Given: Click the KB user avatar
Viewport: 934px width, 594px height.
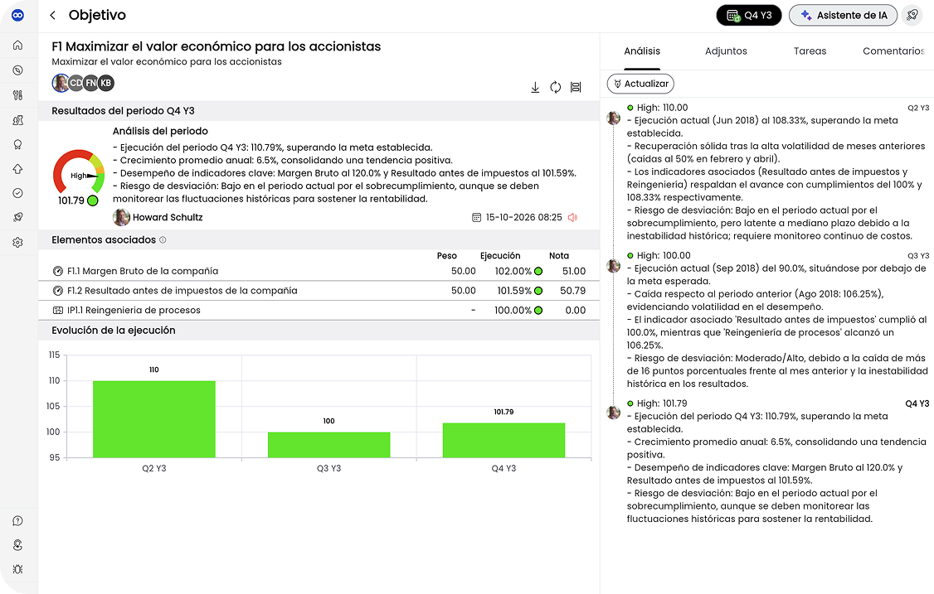Looking at the screenshot, I should click(x=105, y=84).
